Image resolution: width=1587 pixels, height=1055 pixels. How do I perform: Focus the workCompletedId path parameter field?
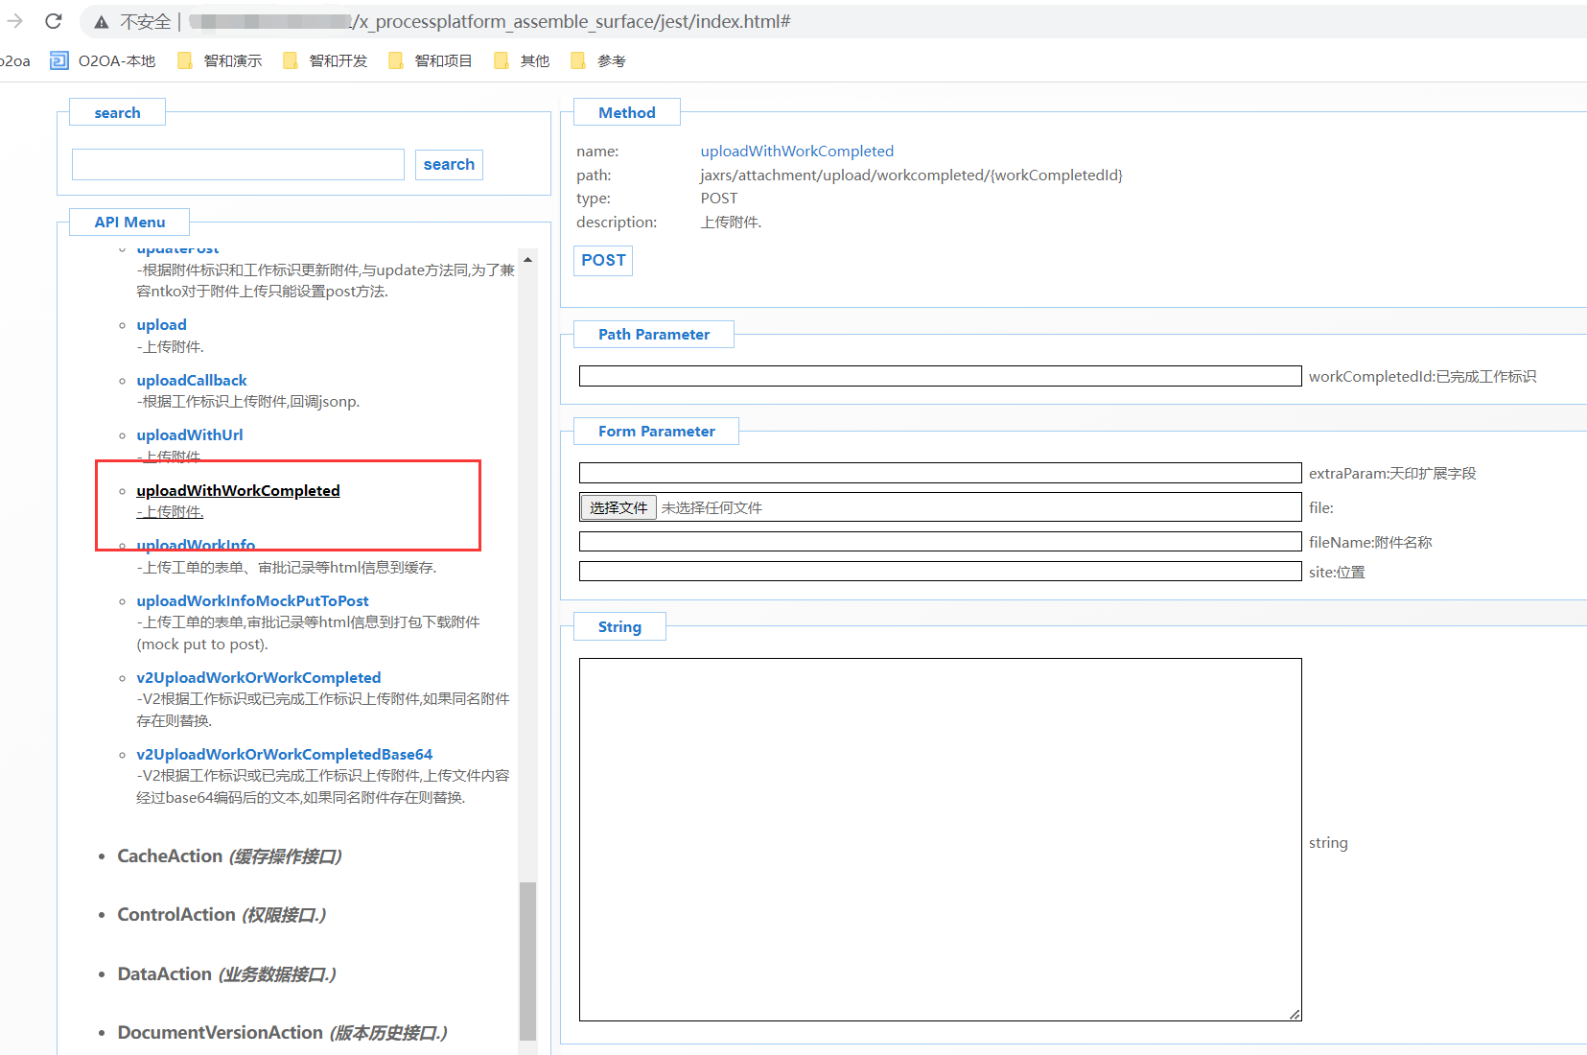pyautogui.click(x=940, y=376)
